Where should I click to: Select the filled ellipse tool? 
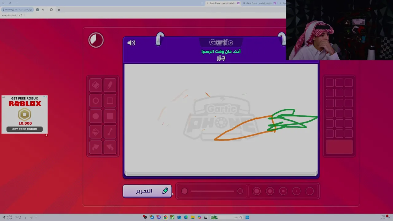tap(95, 116)
